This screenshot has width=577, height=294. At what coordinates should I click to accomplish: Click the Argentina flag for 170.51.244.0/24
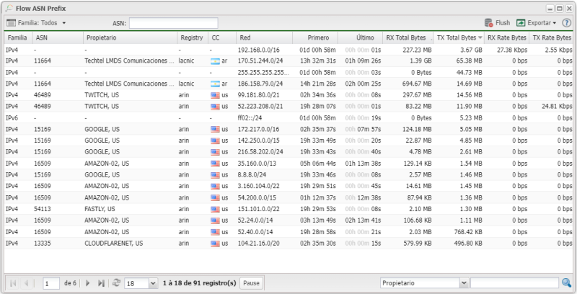(215, 61)
